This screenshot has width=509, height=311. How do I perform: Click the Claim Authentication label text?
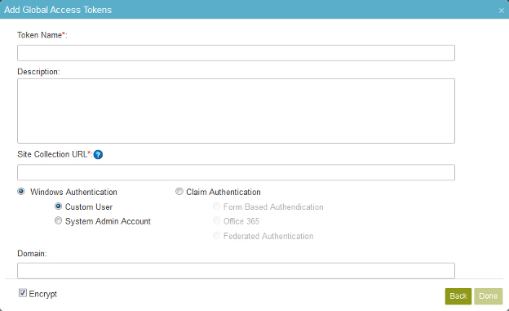point(224,192)
